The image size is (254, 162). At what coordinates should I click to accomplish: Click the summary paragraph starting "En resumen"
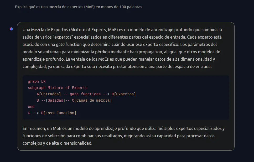click(124, 136)
